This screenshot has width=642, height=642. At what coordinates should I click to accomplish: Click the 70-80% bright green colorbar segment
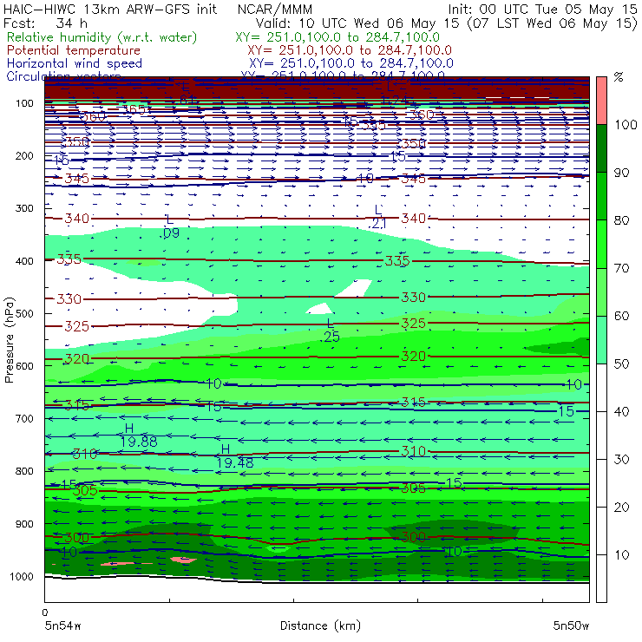(601, 244)
